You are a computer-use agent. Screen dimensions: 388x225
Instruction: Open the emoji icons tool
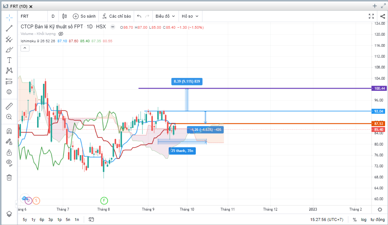tap(9, 92)
